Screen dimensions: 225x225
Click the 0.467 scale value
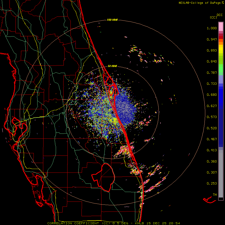(x=212, y=139)
